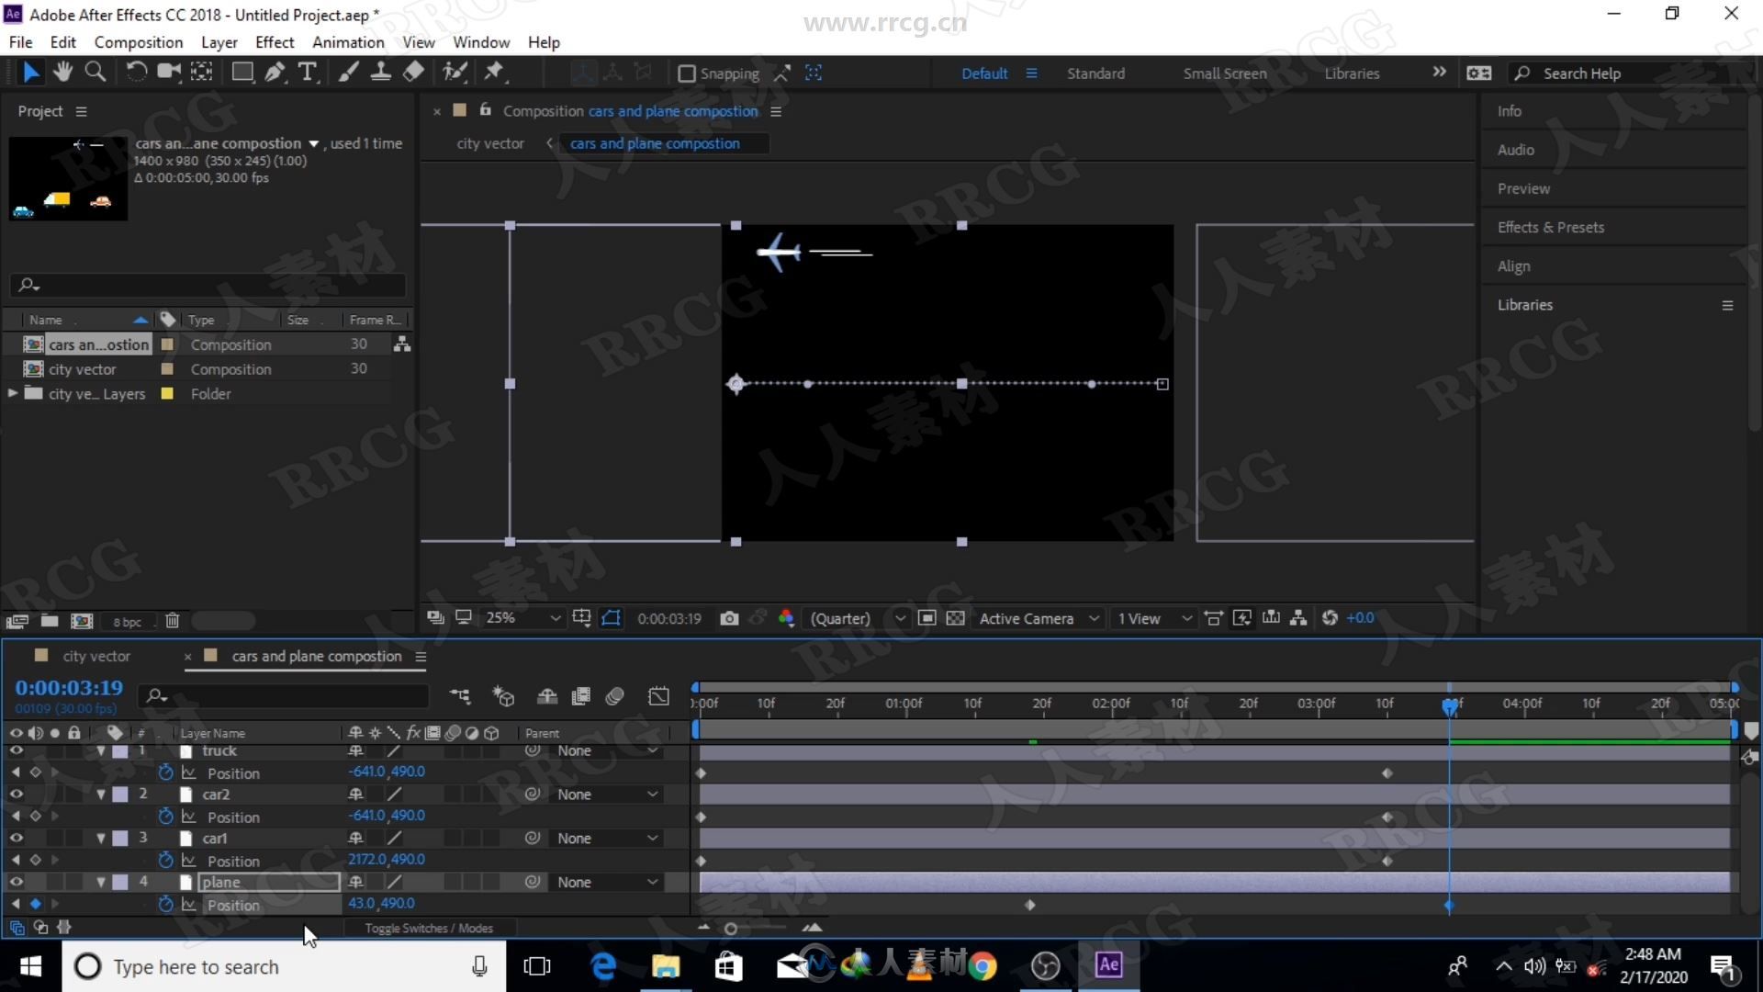Drag the current time indicator in timeline

click(1451, 703)
